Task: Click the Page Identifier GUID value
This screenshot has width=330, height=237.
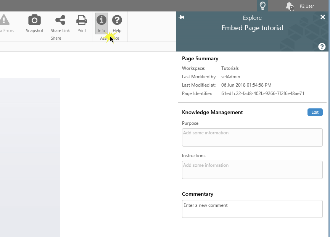Action: point(262,94)
